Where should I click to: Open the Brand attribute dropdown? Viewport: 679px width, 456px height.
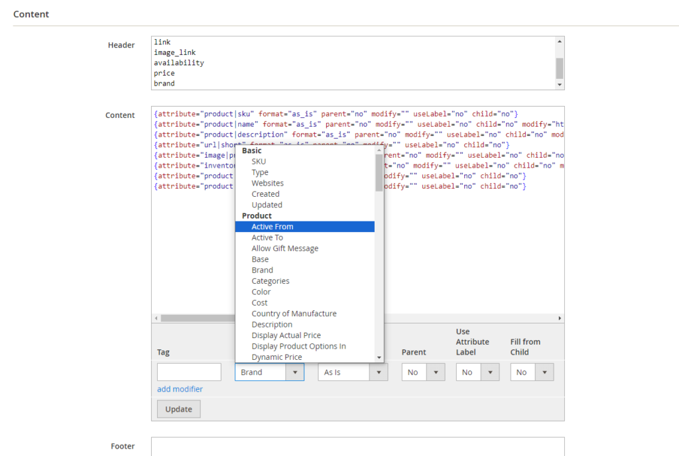(269, 372)
